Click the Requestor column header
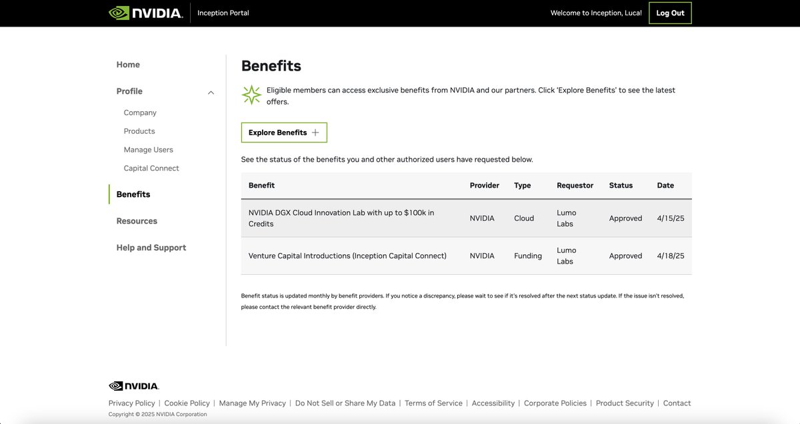Image resolution: width=800 pixels, height=424 pixels. pyautogui.click(x=575, y=186)
